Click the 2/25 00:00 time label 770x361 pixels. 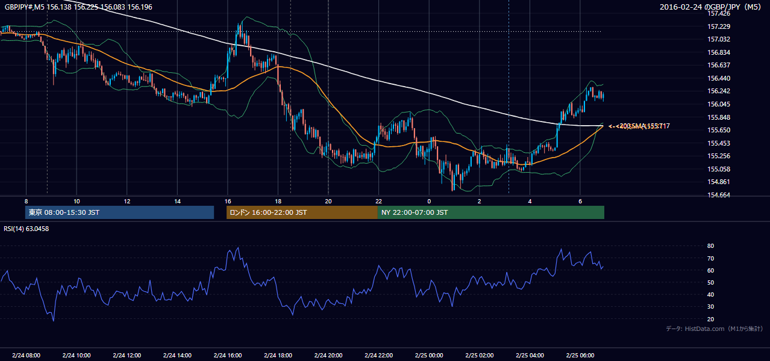coord(429,356)
